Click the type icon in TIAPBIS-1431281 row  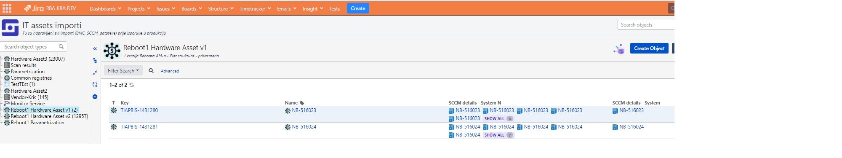click(114, 127)
